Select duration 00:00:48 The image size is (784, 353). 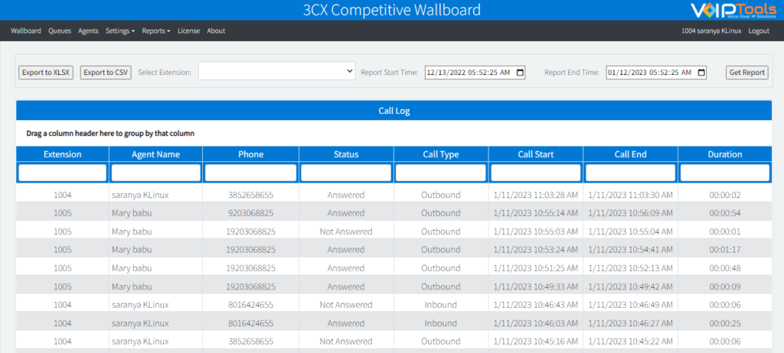724,268
